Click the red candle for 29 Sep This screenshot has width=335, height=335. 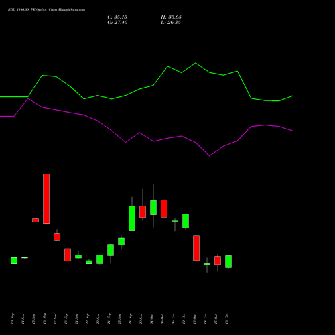click(143, 212)
